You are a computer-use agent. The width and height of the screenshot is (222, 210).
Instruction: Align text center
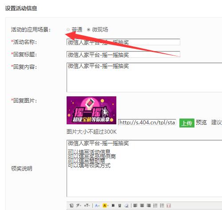pos(142,206)
